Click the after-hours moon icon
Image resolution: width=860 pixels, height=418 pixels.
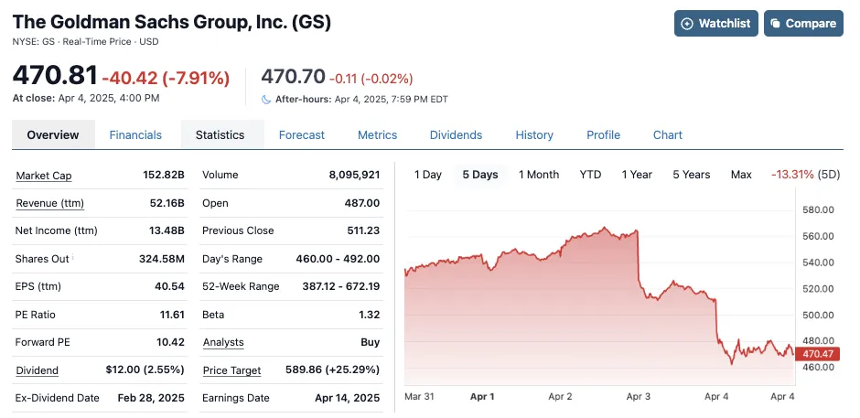click(x=266, y=99)
